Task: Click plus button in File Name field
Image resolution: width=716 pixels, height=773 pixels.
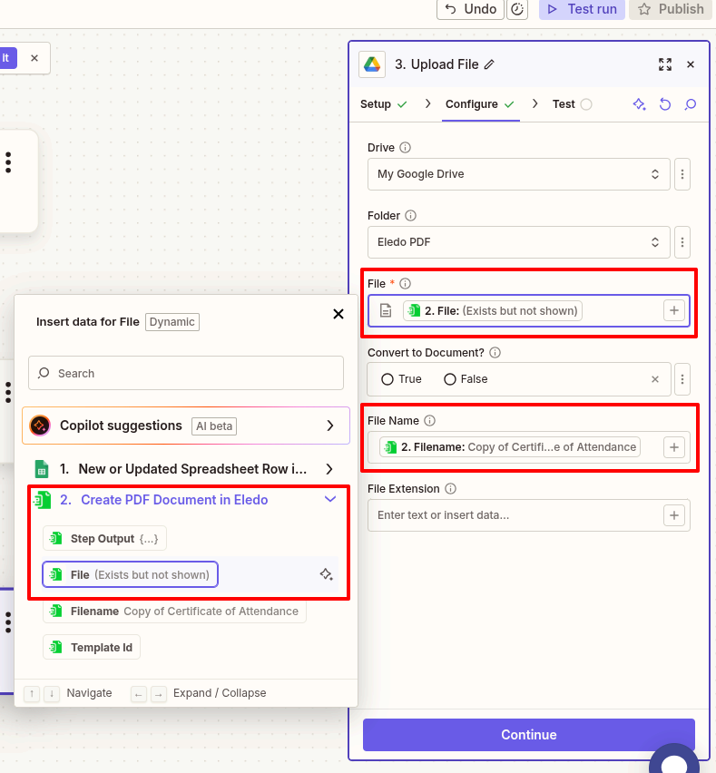Action: point(674,447)
